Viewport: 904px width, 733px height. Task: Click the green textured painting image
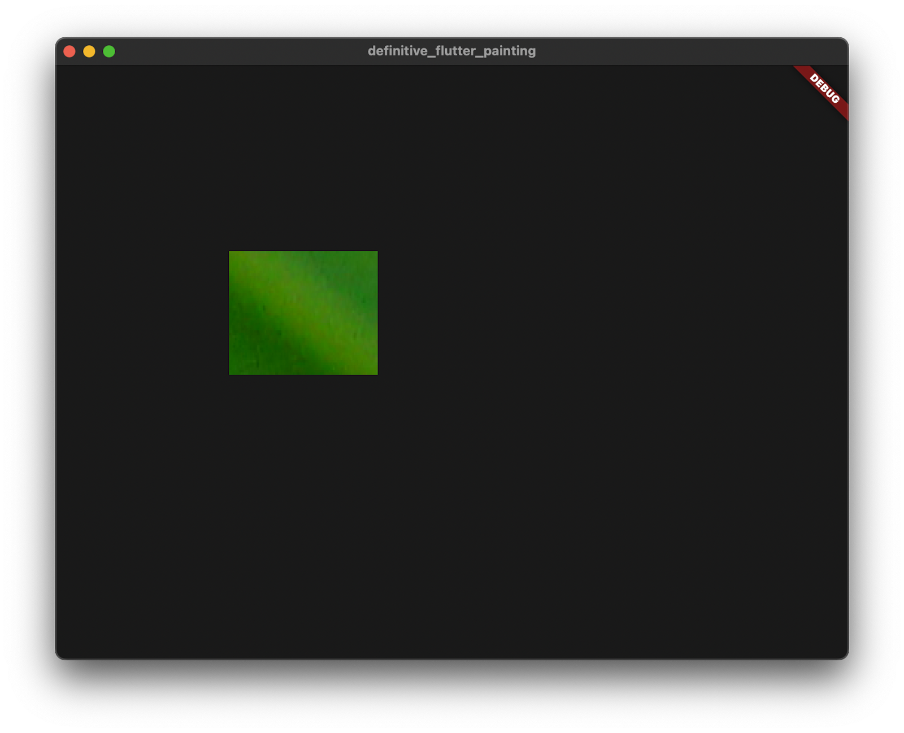[x=303, y=313]
